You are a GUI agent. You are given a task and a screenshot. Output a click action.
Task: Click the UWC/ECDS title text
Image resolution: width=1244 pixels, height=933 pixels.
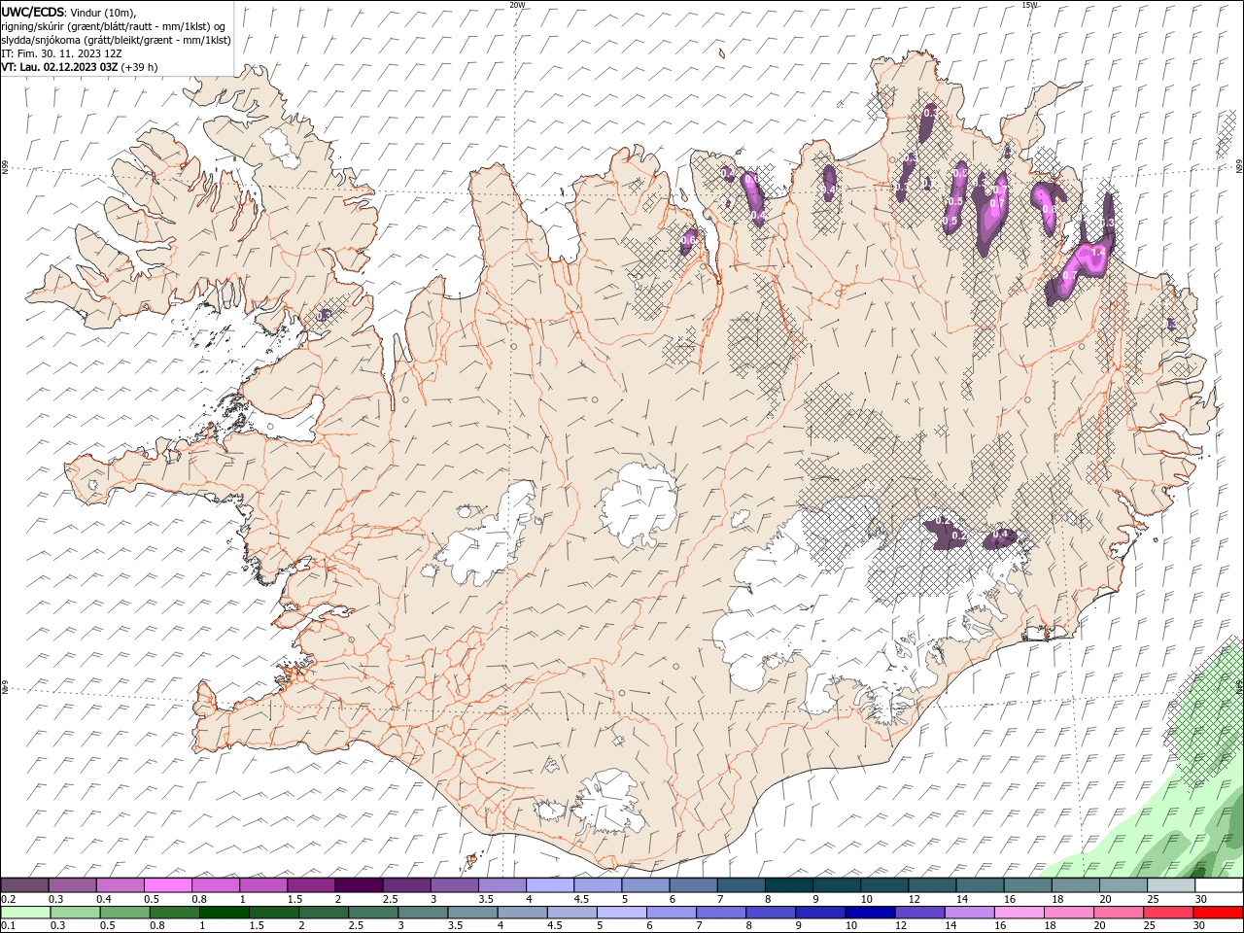click(x=32, y=12)
